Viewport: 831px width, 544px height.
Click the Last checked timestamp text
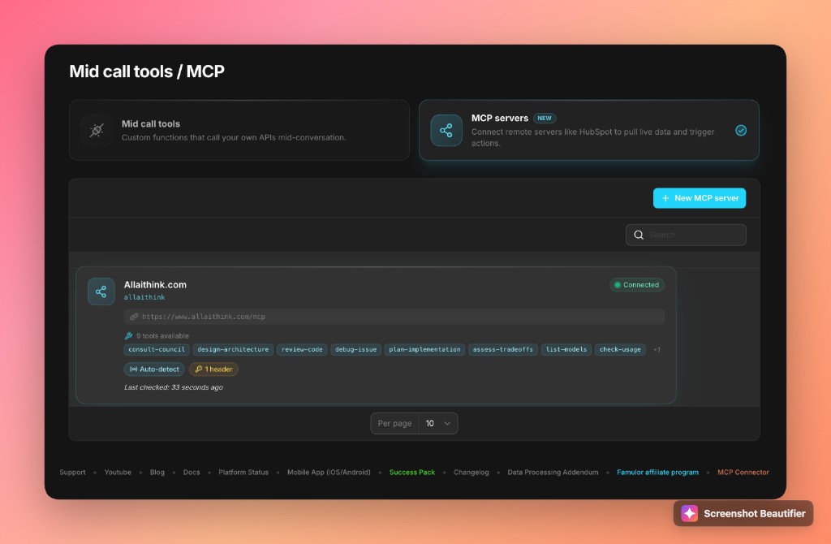click(174, 387)
